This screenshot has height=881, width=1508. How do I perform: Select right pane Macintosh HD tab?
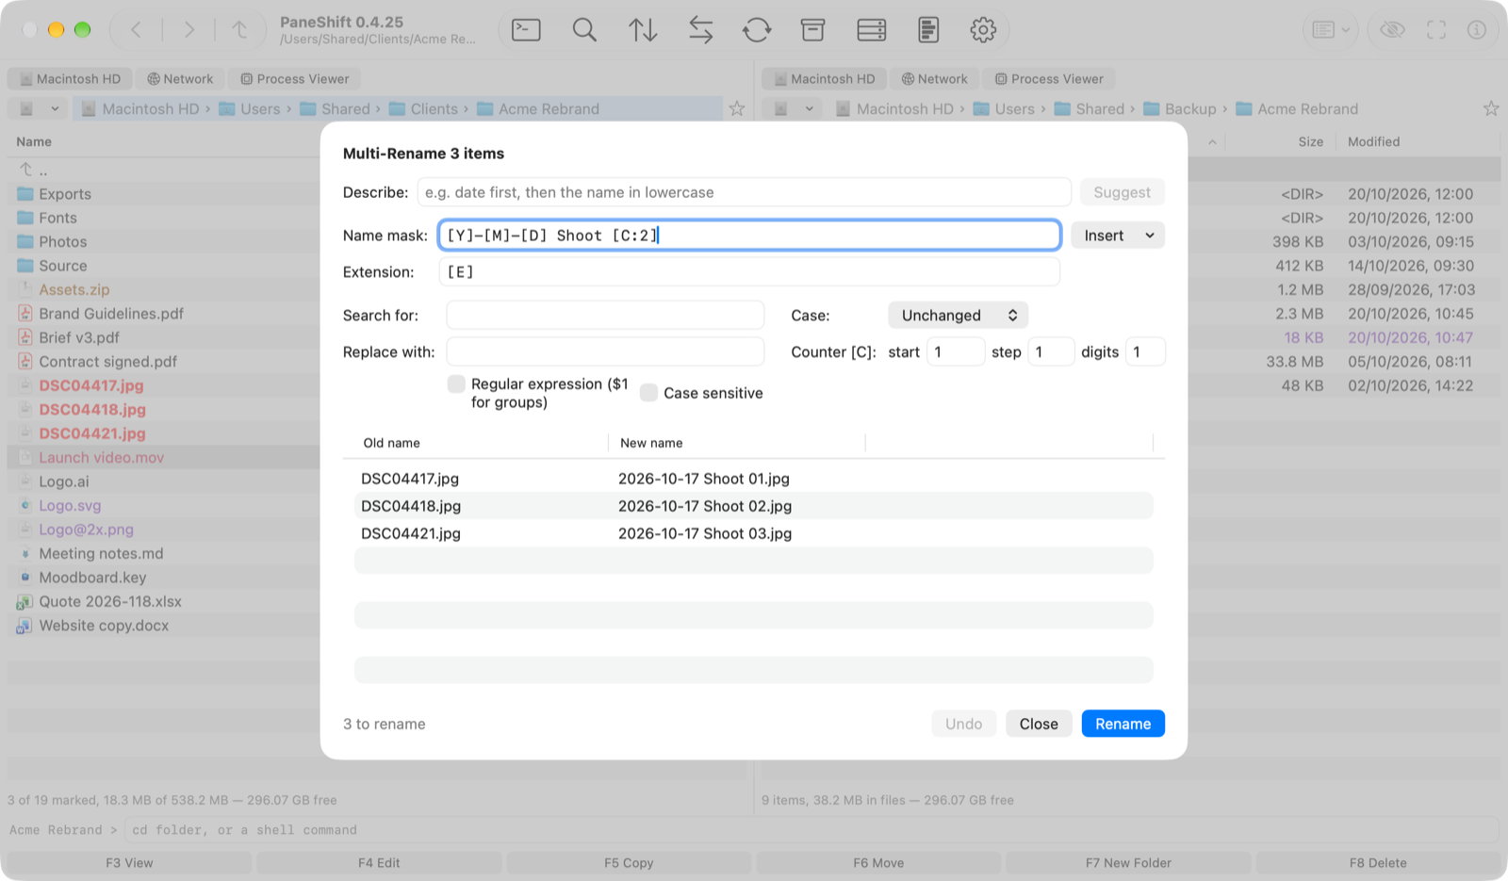click(x=824, y=79)
